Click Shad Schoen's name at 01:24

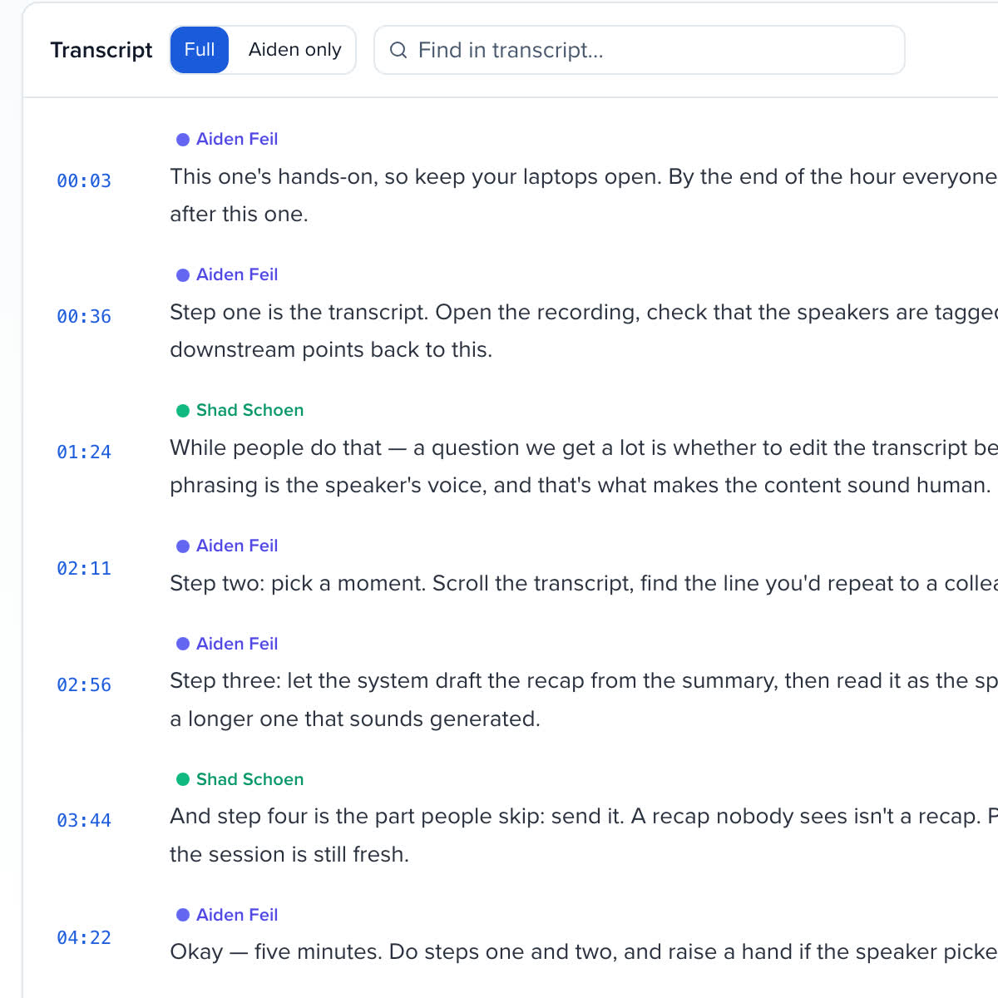point(249,410)
